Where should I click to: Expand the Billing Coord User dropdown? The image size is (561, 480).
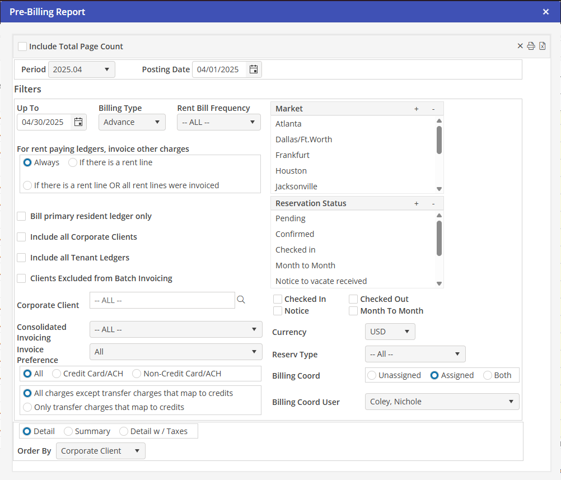[441, 402]
